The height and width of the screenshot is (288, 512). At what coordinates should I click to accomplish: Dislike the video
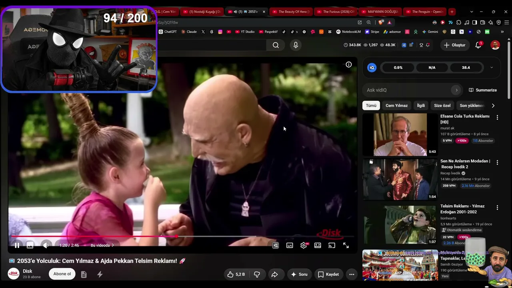point(257,274)
